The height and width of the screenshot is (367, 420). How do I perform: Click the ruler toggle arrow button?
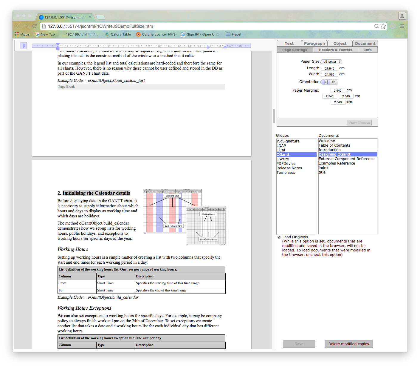click(x=23, y=46)
